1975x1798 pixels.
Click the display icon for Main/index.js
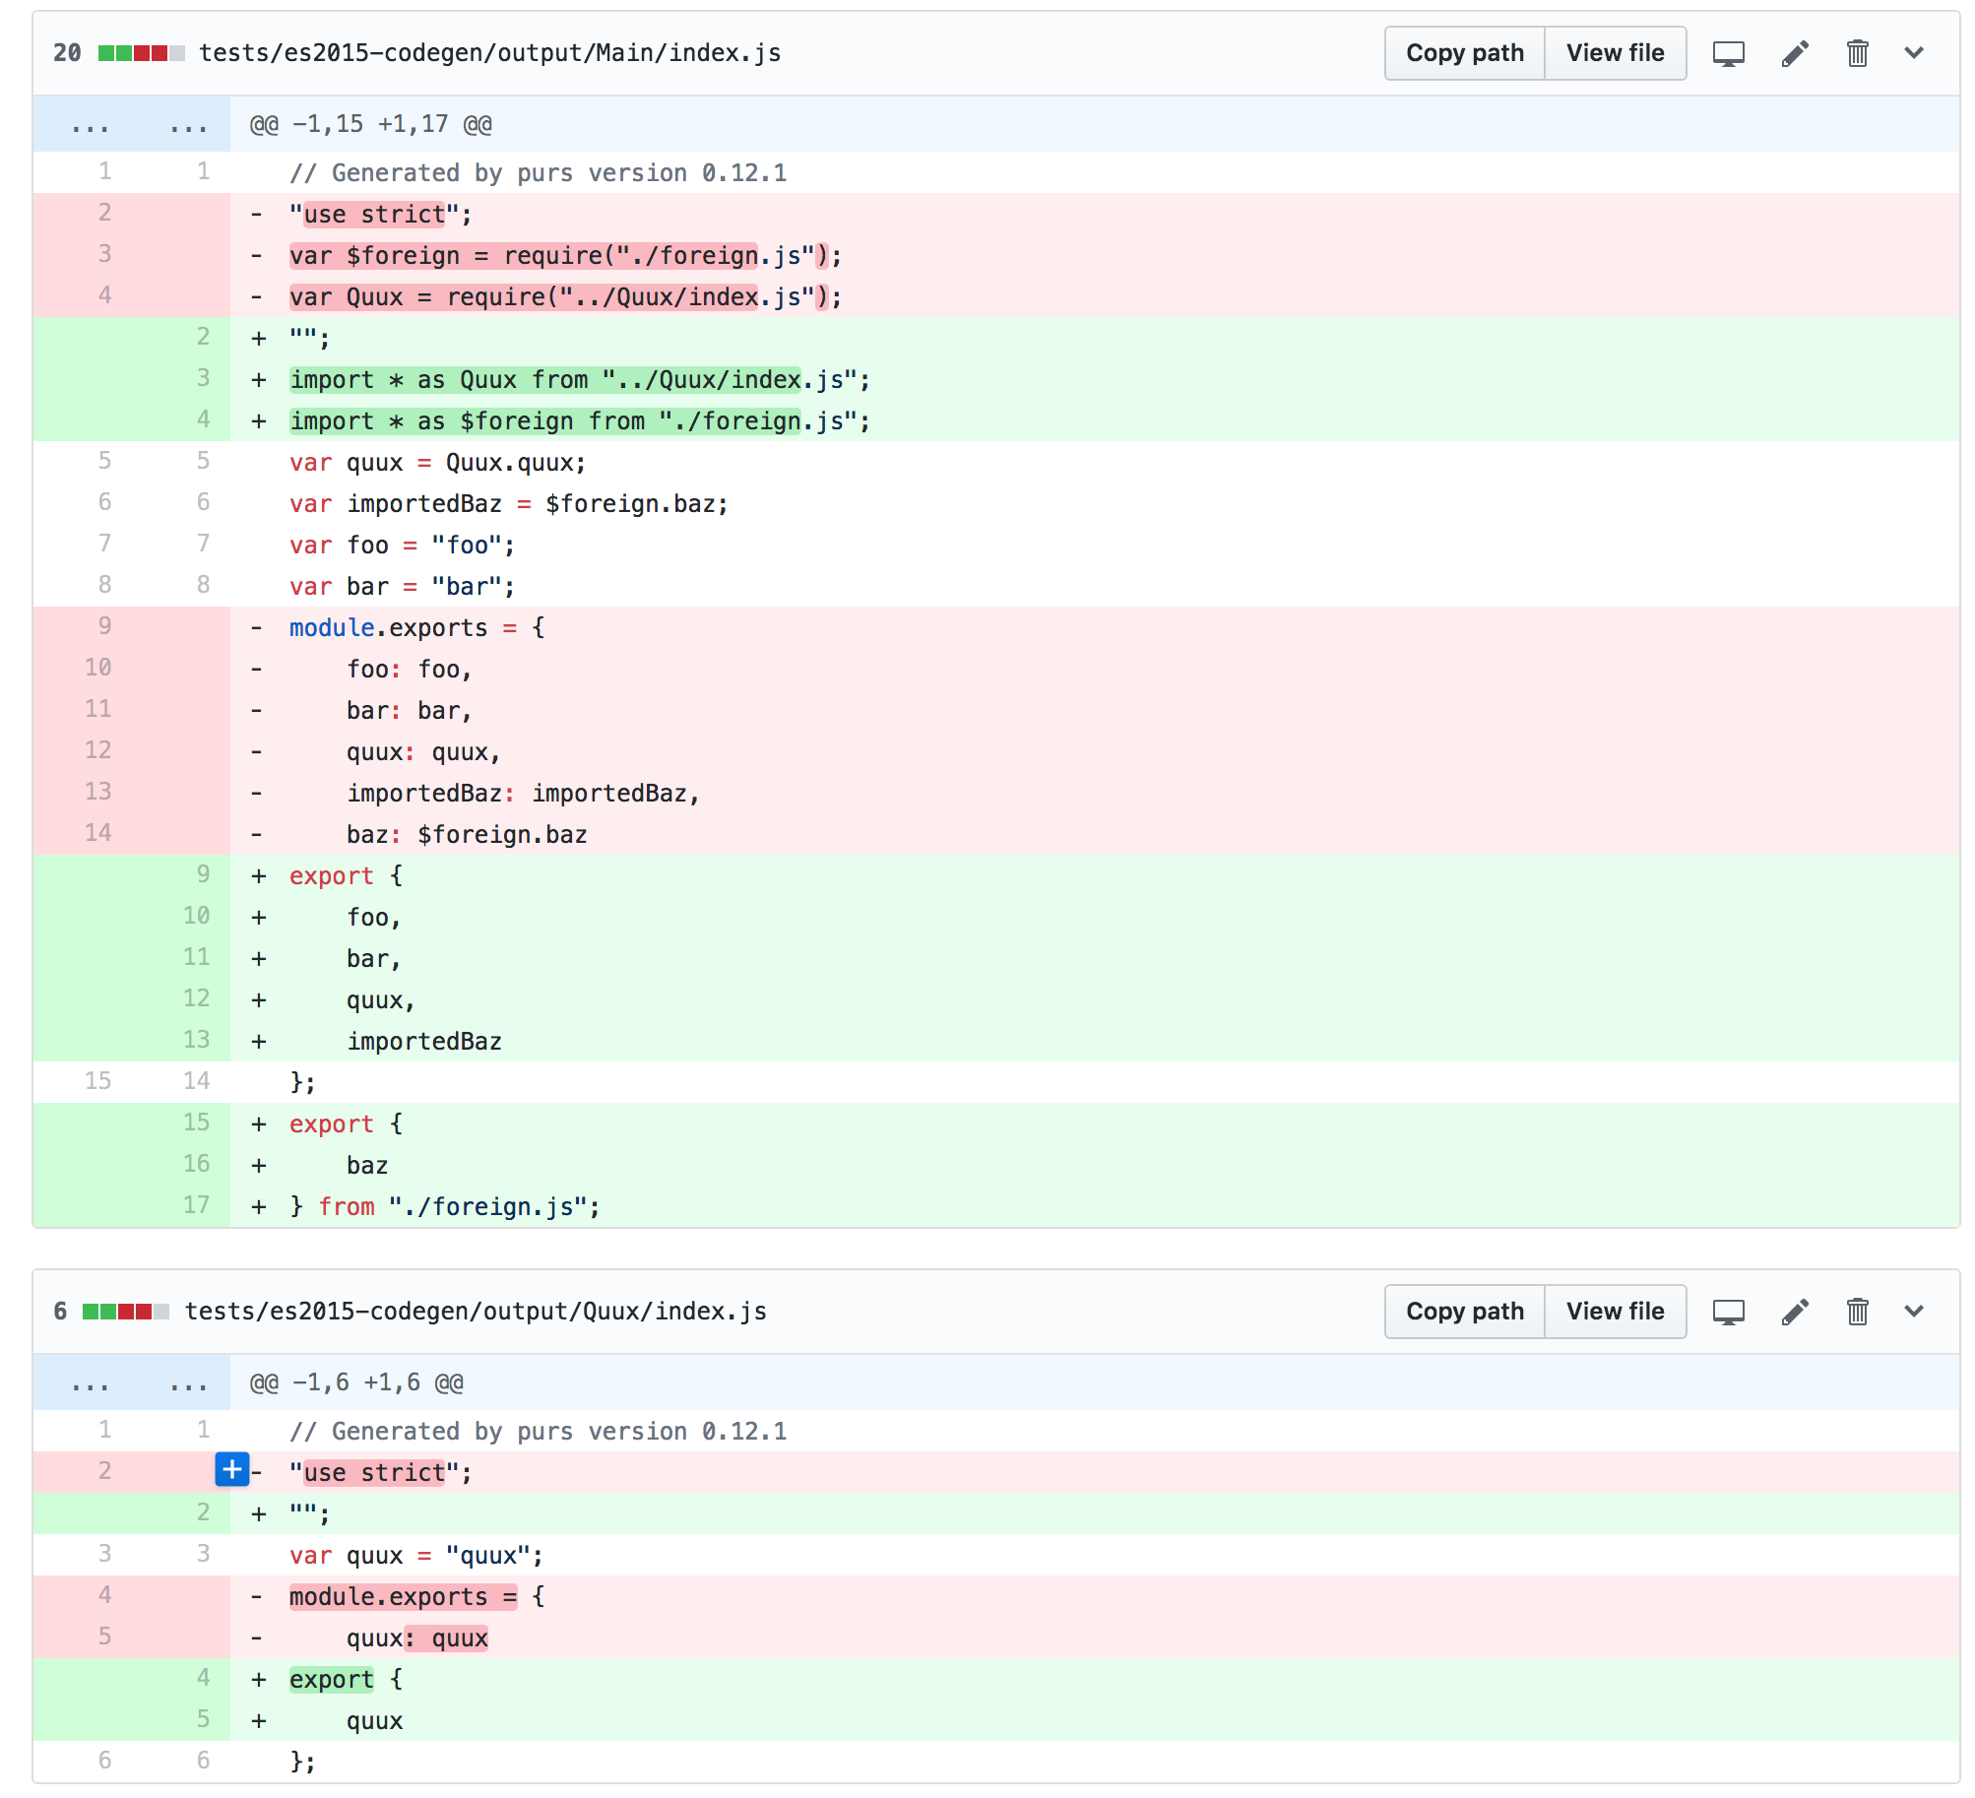(1728, 53)
